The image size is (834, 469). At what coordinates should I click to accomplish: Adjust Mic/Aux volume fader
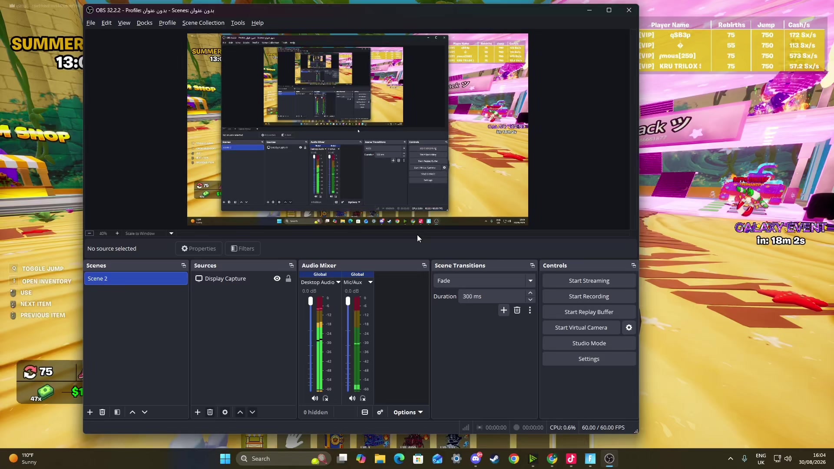coord(348,301)
